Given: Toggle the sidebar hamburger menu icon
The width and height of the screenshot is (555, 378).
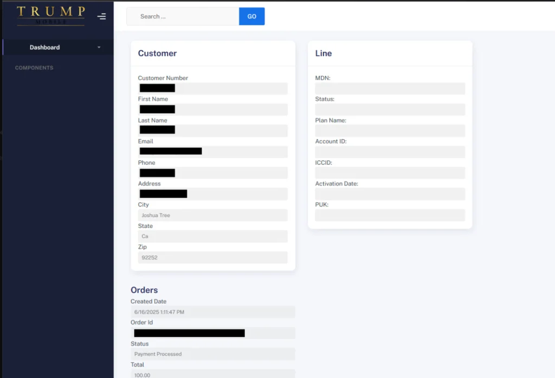Looking at the screenshot, I should (101, 16).
